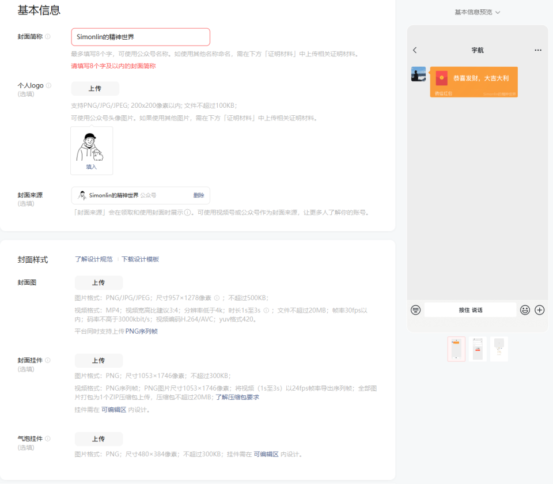Click the back arrow in chat preview
The image size is (553, 484).
415,50
